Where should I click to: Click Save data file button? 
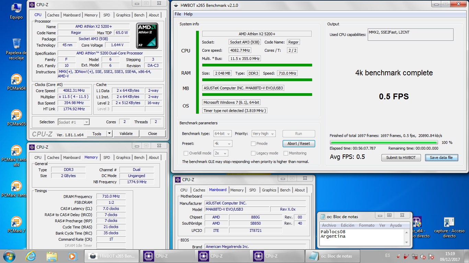pyautogui.click(x=441, y=158)
